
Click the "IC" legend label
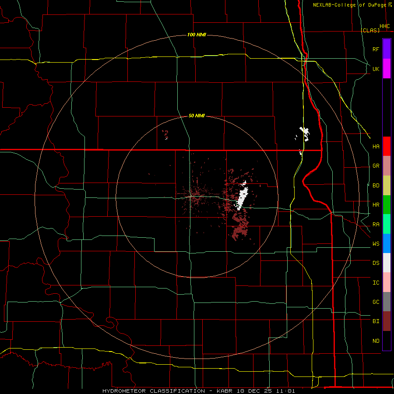[376, 283]
